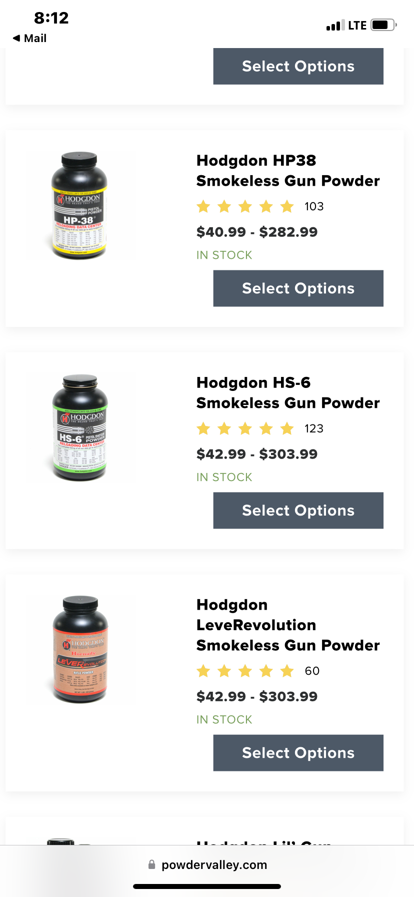Tap the star rating for Hodgdon HS-6
Viewport: 414px width, 897px height.
click(x=245, y=428)
